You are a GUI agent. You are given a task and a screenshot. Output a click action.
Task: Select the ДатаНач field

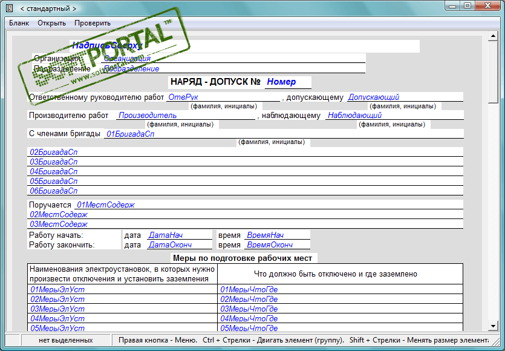pos(180,235)
